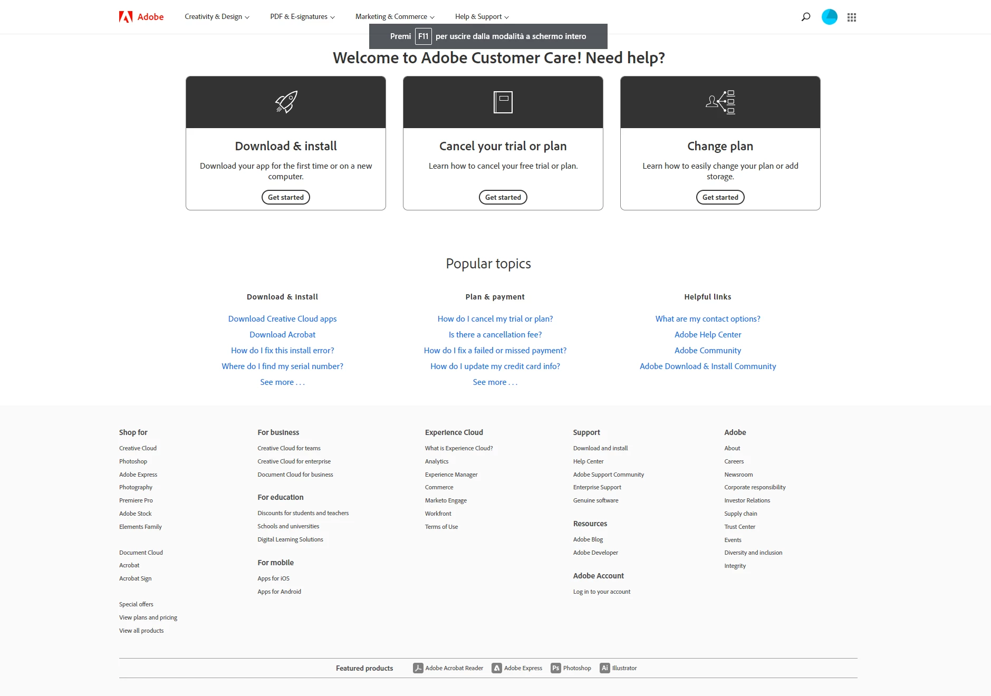Screen dimensions: 991x696
Task: Open Premiere Pro footer link
Action: pyautogui.click(x=136, y=500)
